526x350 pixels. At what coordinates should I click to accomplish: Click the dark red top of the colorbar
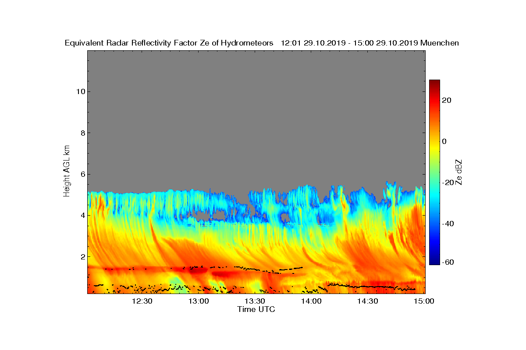pyautogui.click(x=434, y=83)
